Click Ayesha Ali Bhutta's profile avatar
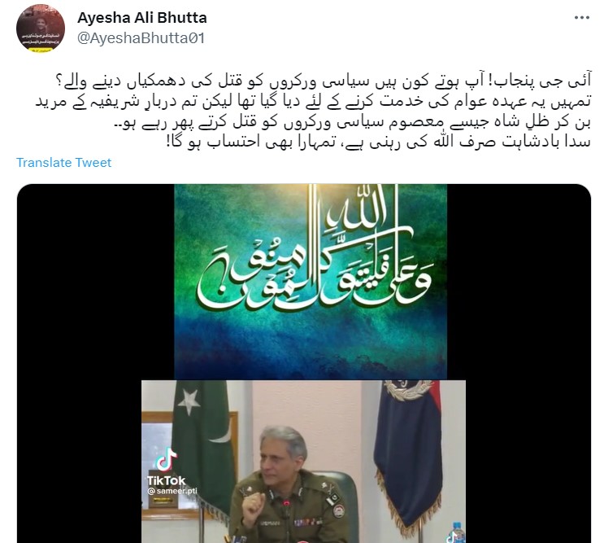604x543 pixels. pos(41,28)
